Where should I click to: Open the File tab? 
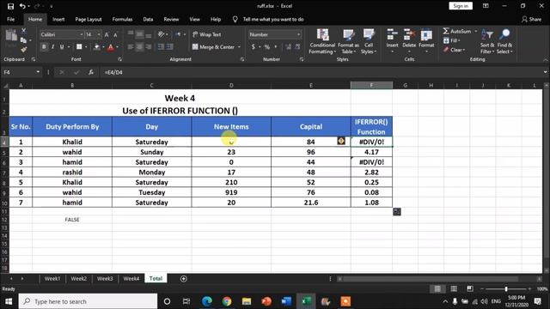[x=11, y=19]
